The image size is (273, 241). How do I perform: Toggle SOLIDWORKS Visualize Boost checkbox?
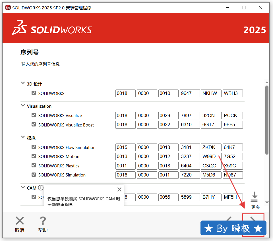34,124
